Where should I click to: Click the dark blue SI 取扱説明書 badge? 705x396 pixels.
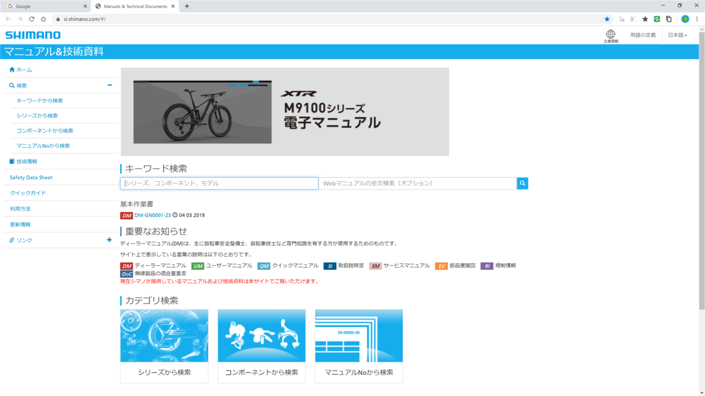click(330, 266)
